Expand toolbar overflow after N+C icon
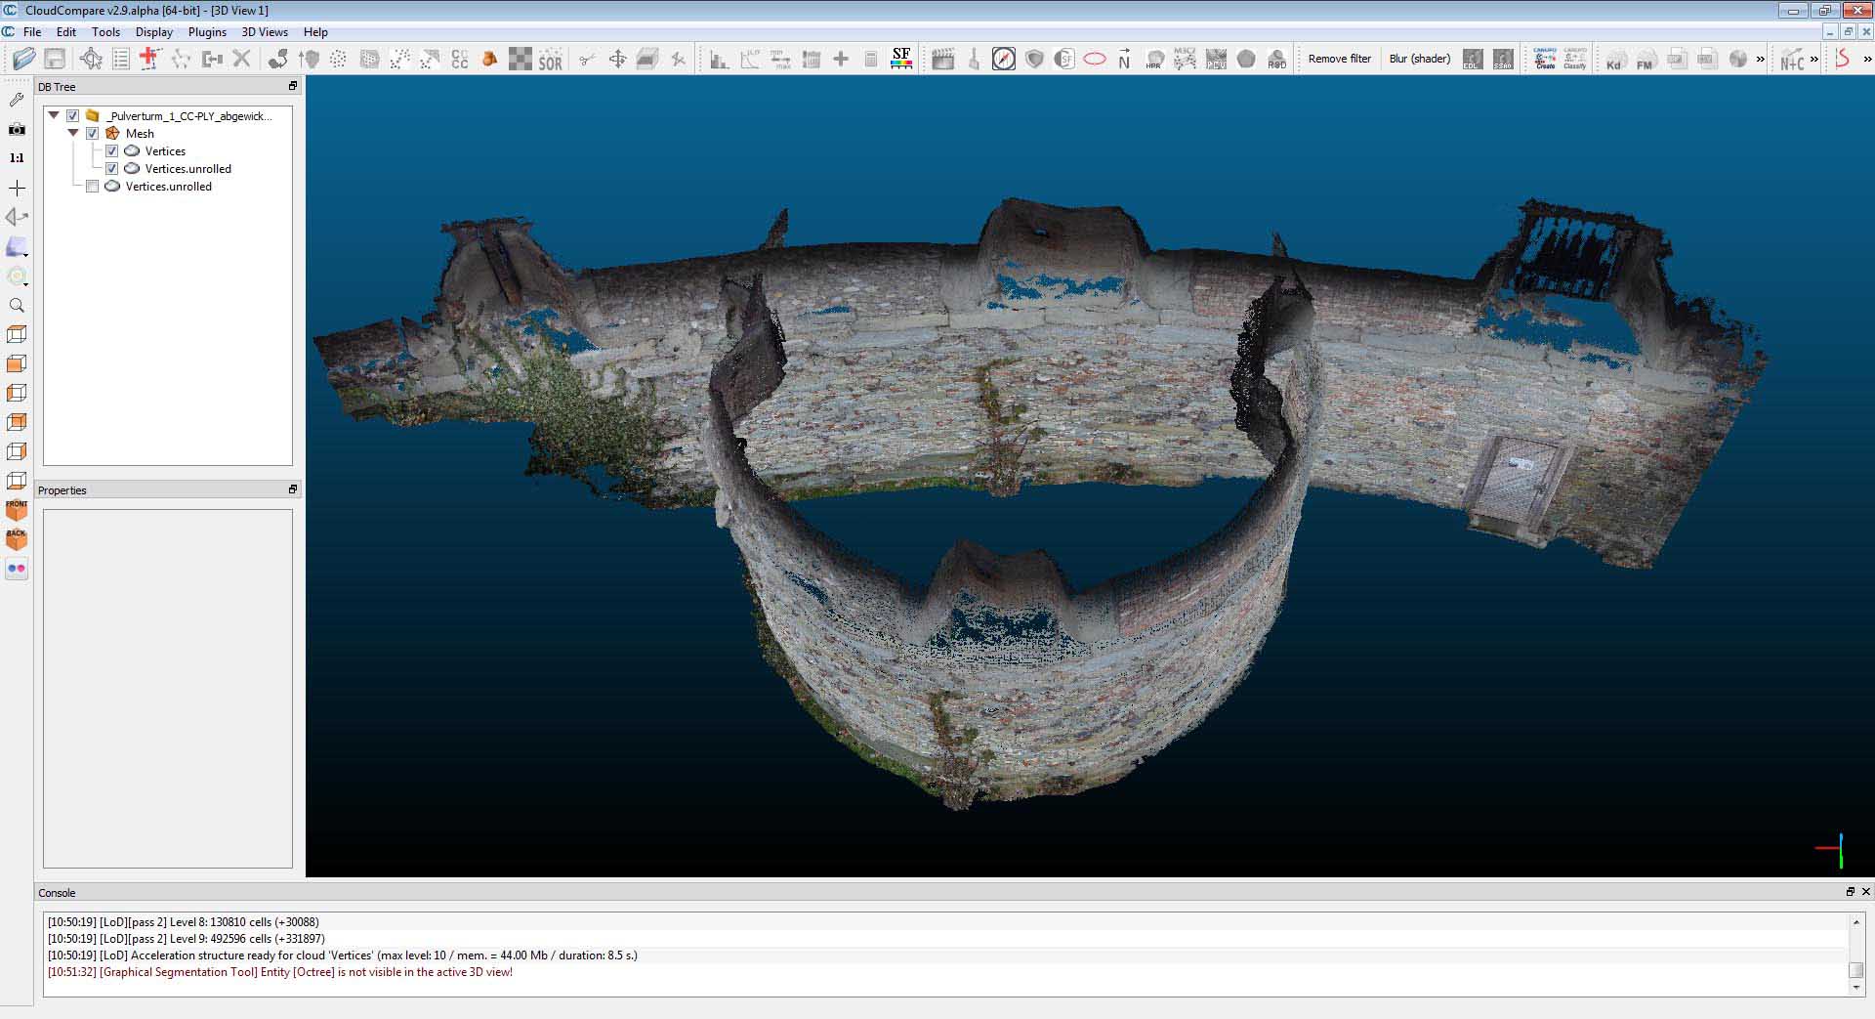Image resolution: width=1875 pixels, height=1019 pixels. point(1814,60)
